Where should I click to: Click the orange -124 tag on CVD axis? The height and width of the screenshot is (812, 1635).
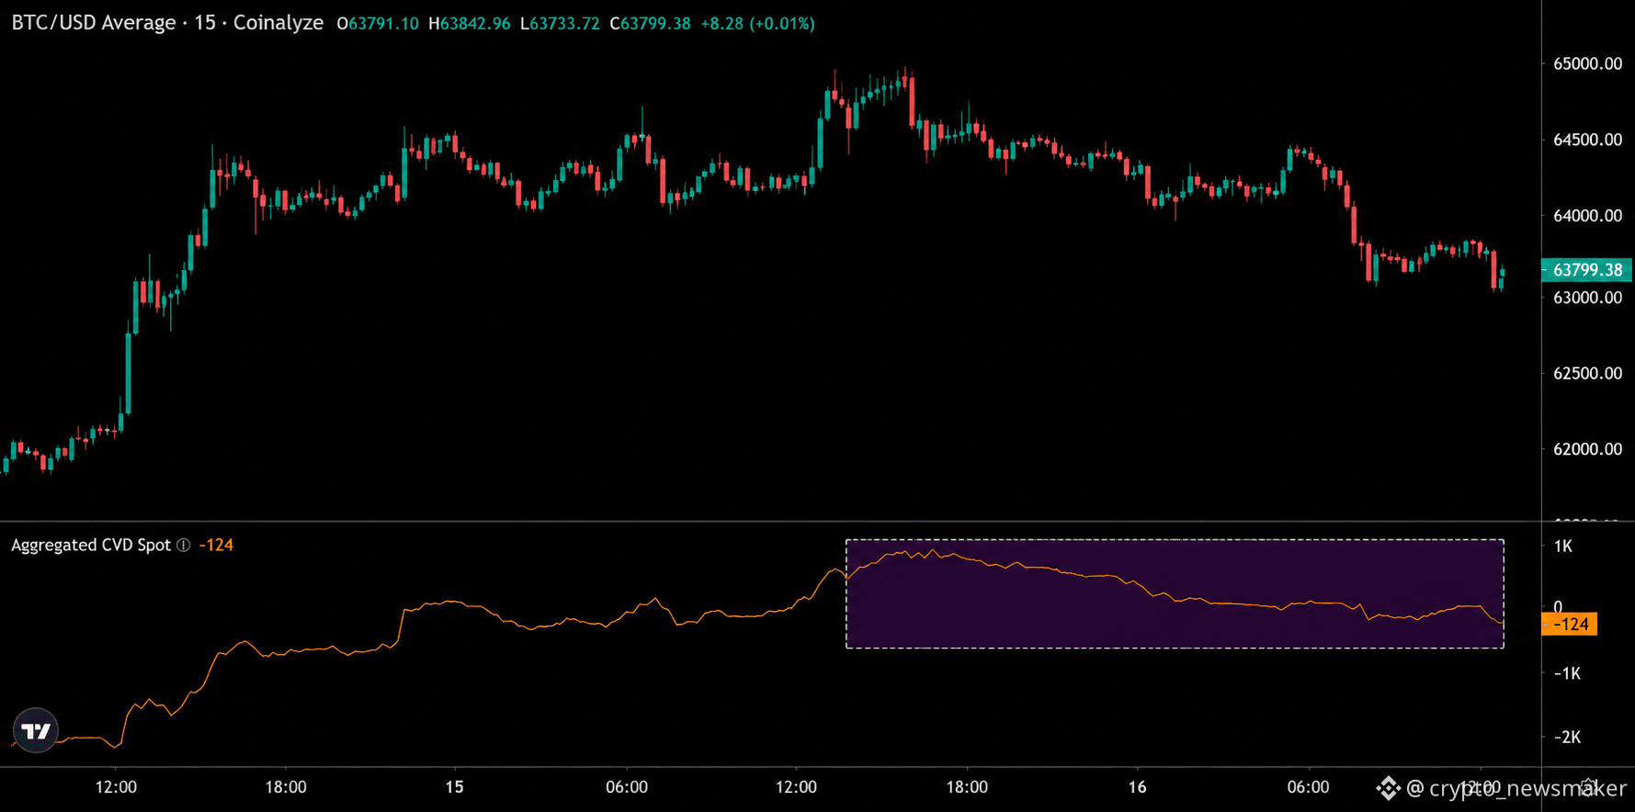pyautogui.click(x=1569, y=625)
